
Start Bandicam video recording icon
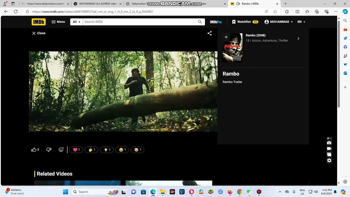[x=329, y=149]
